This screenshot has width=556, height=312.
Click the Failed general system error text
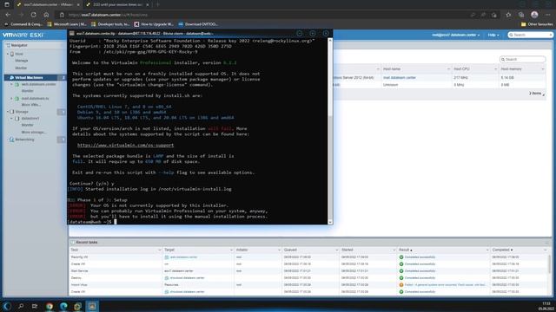(x=445, y=285)
